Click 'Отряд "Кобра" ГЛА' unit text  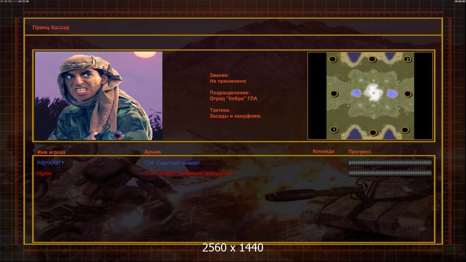233,99
